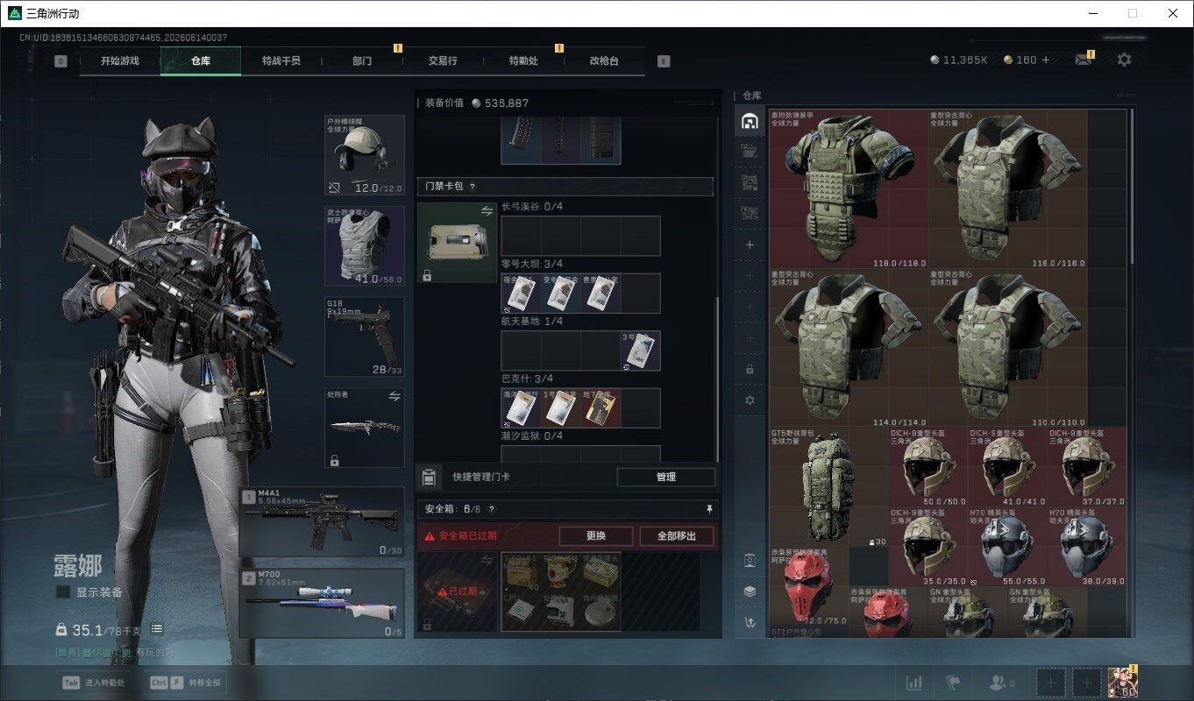The width and height of the screenshot is (1194, 701).
Task: Click the 更换 safe box button
Action: [x=595, y=536]
